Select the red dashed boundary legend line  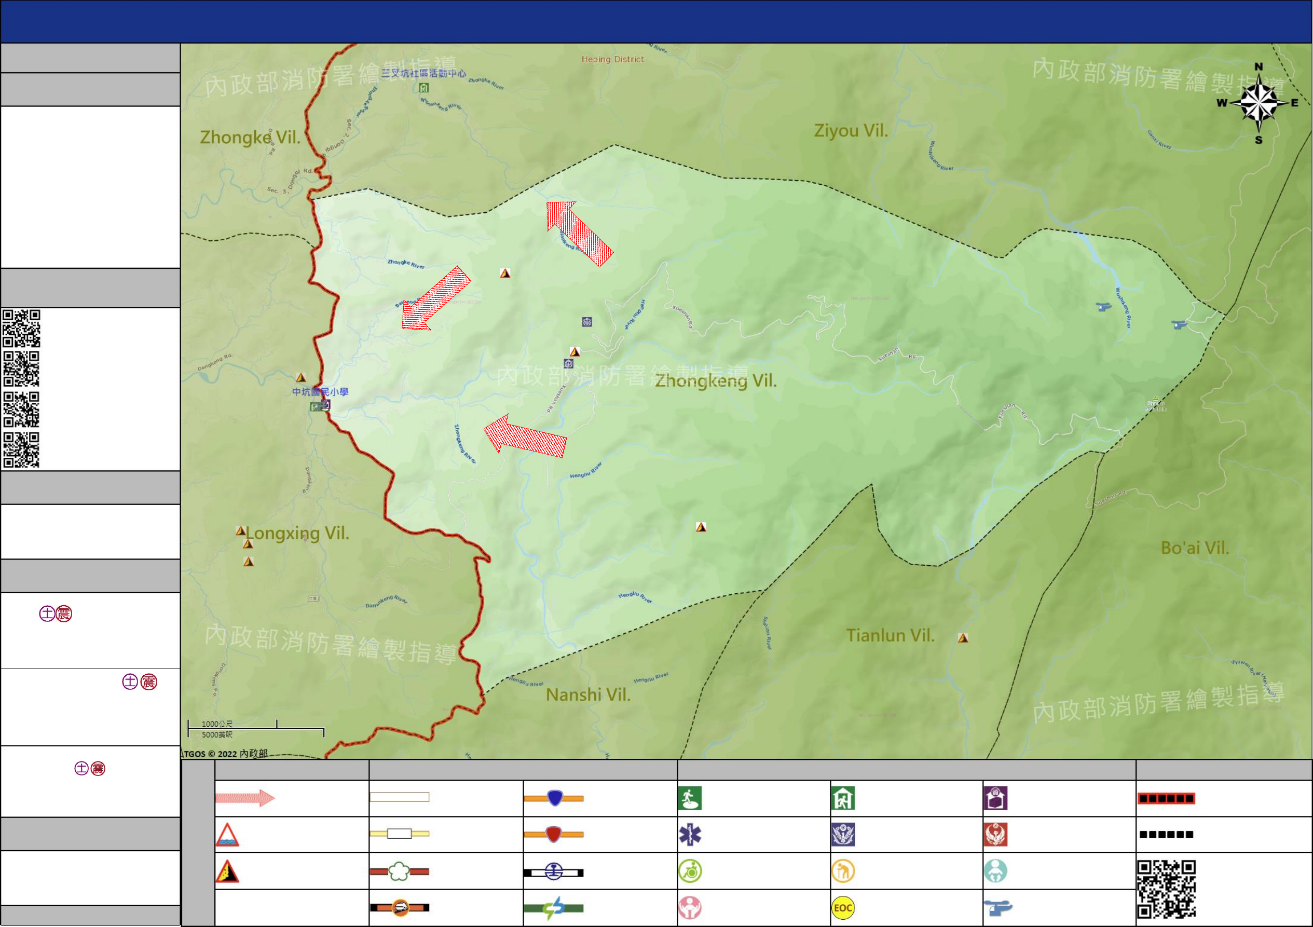[x=1167, y=798]
